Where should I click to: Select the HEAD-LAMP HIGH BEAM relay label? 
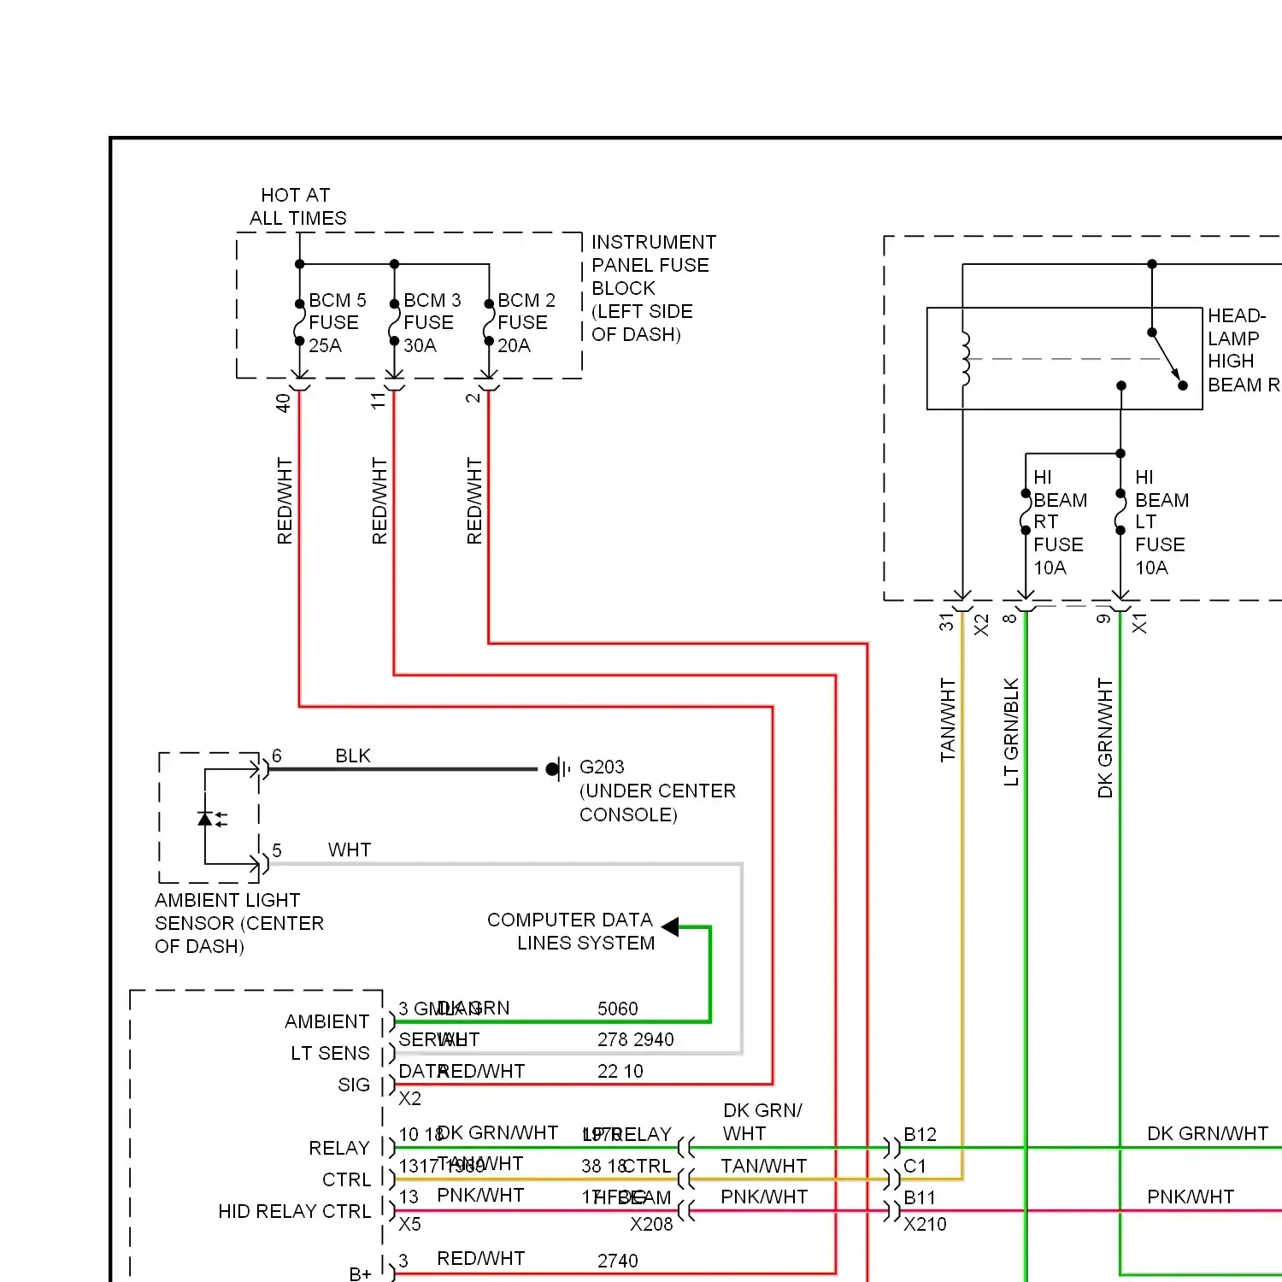(1244, 350)
